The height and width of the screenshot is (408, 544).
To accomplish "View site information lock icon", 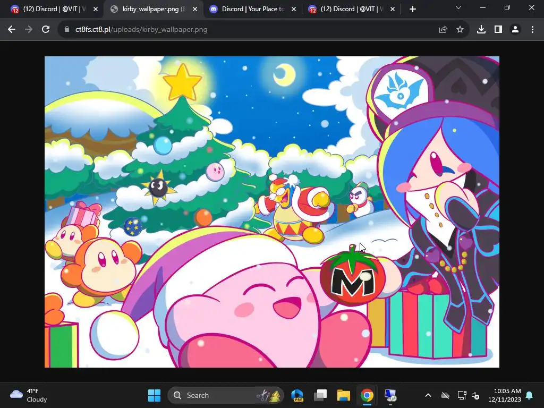I will (x=67, y=30).
